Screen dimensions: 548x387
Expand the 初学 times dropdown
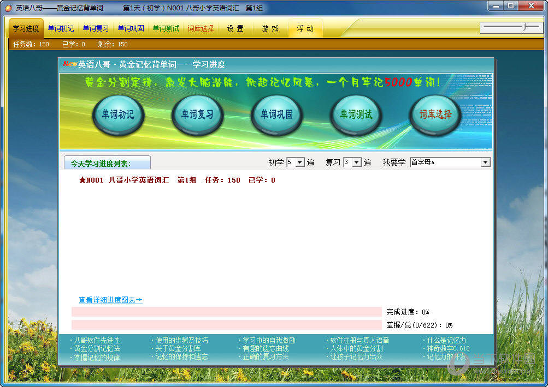coord(300,162)
